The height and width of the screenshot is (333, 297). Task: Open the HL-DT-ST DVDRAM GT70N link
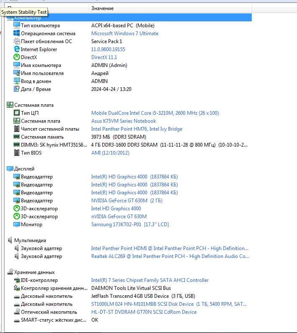tap(144, 312)
